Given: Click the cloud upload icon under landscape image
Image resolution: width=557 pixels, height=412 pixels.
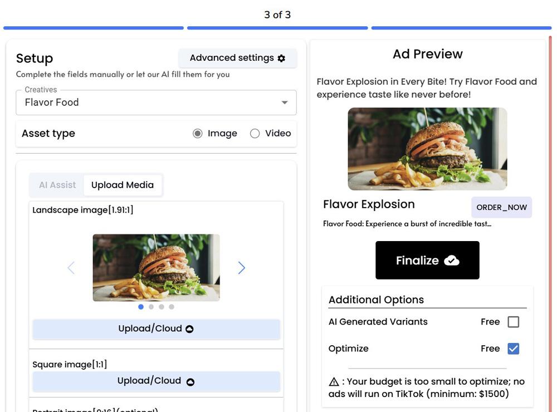Looking at the screenshot, I should point(189,329).
